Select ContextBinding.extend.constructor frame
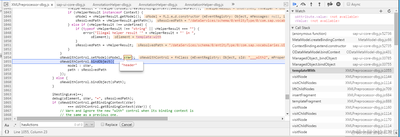Viewport: 400px width, 137px height. tap(342, 46)
